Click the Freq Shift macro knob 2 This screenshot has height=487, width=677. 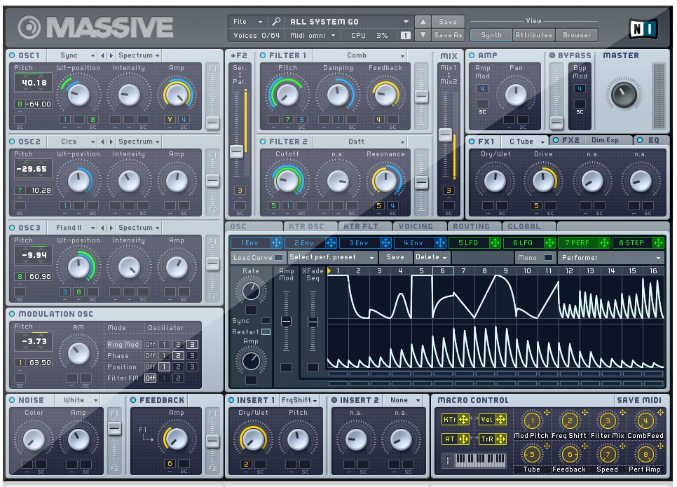(x=570, y=420)
